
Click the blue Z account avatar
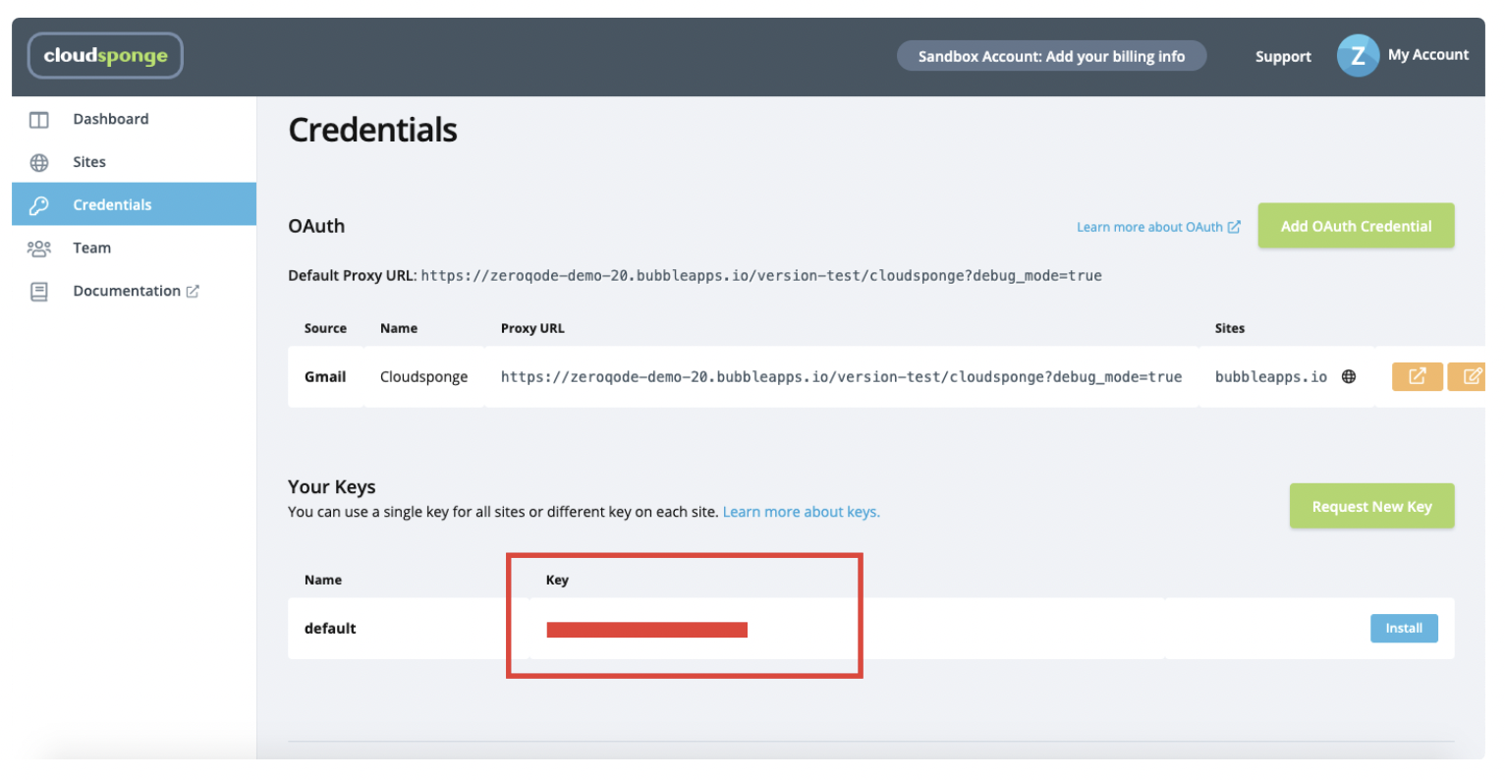(x=1358, y=56)
